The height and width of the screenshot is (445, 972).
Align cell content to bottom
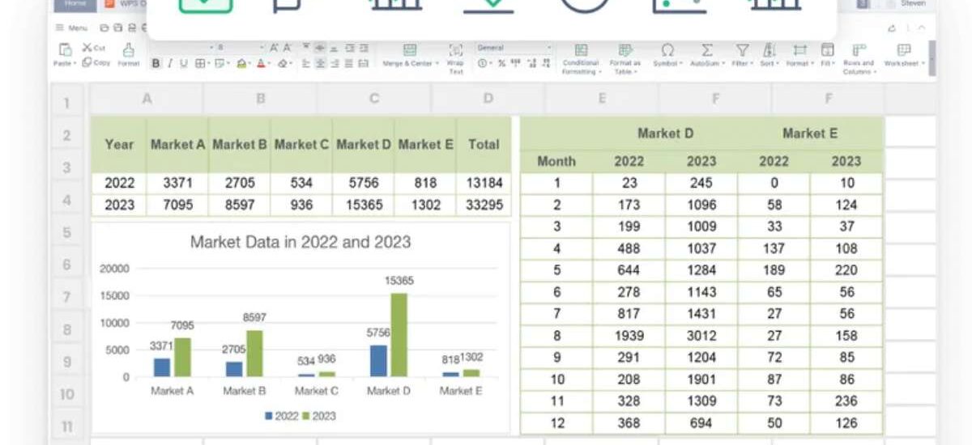335,48
